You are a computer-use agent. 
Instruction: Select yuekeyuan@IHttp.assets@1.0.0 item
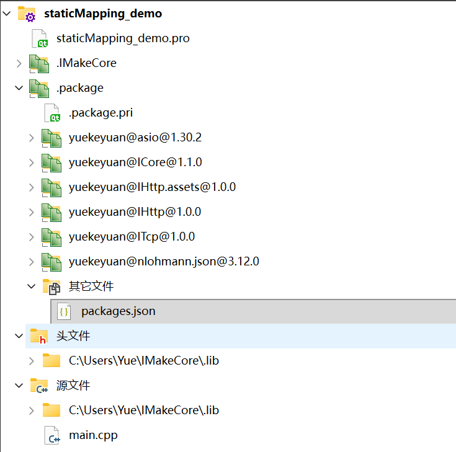pos(152,187)
